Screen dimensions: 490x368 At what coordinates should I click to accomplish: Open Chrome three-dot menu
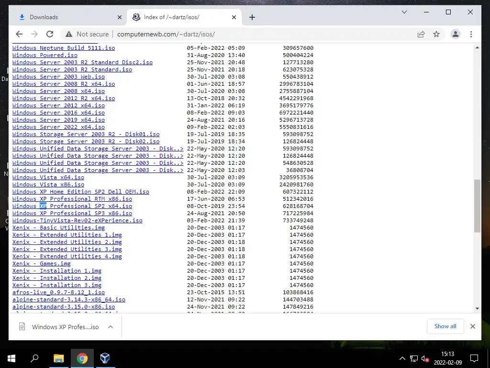point(471,34)
